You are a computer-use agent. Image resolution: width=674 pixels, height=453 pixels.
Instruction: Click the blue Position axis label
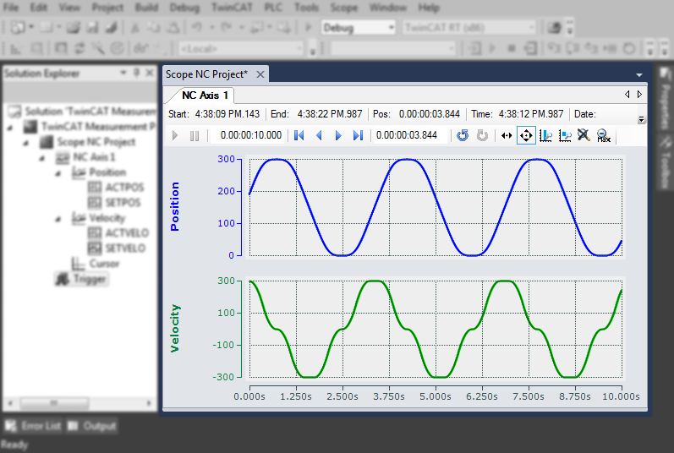(x=174, y=206)
